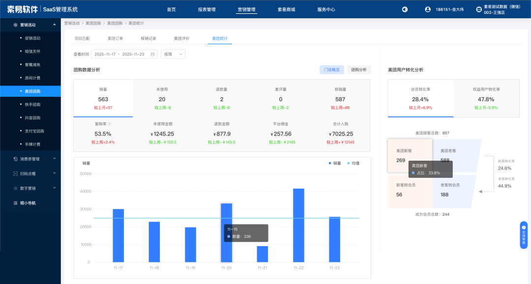Click the 11-22 bar in sales chart
The image size is (531, 284).
point(298,225)
